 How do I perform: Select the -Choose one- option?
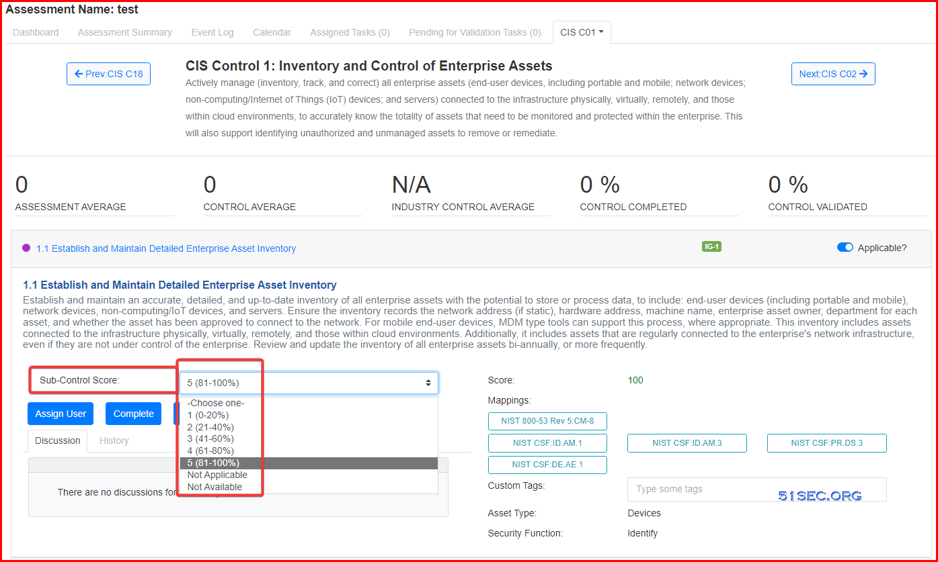pyautogui.click(x=309, y=403)
